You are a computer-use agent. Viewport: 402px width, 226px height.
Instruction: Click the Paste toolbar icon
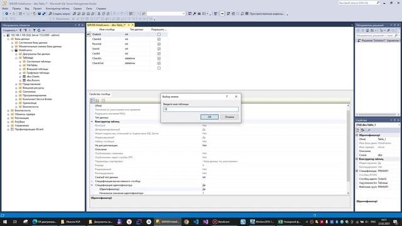coord(108,14)
